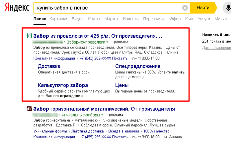Open the Цены sitelink

tap(122, 85)
